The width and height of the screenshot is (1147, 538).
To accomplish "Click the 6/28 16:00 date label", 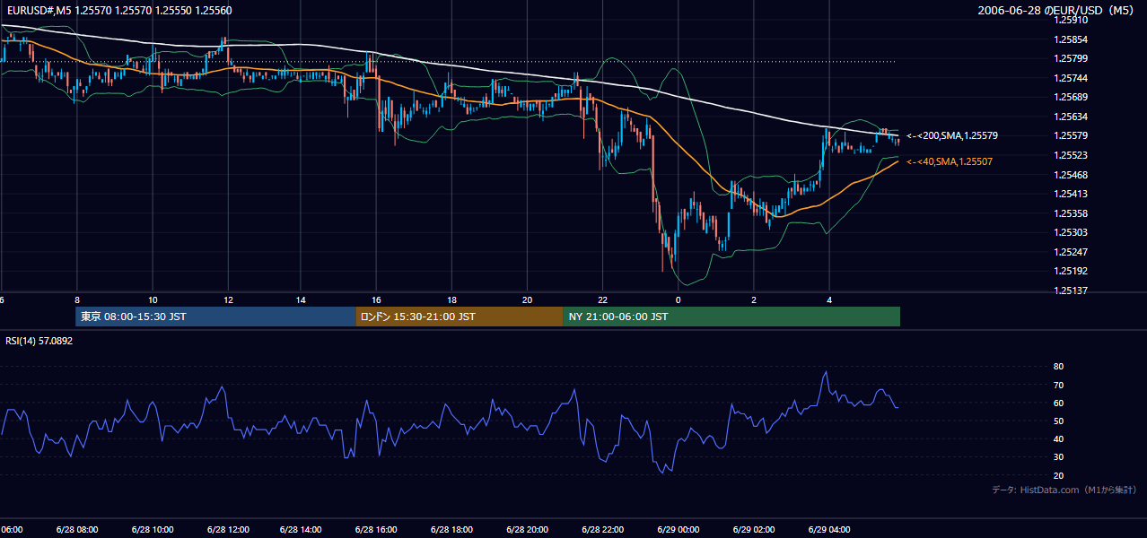I will click(376, 530).
